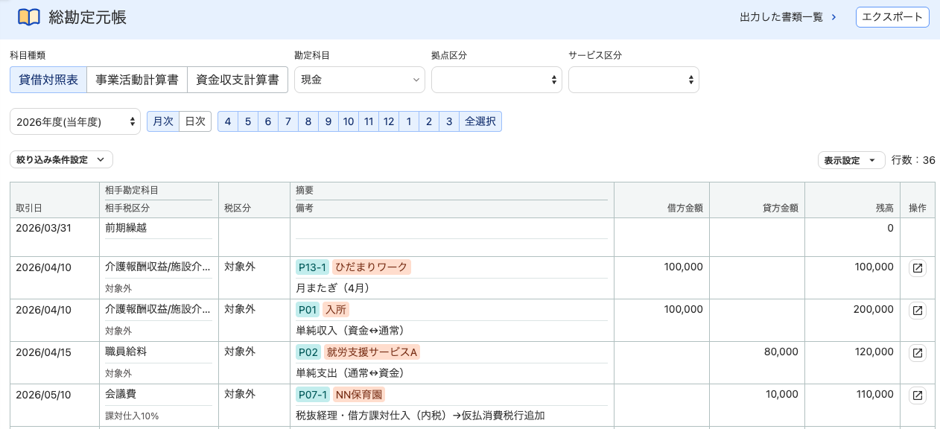Open details for the P01 入所 entry
The height and width of the screenshot is (429, 940).
tap(918, 310)
